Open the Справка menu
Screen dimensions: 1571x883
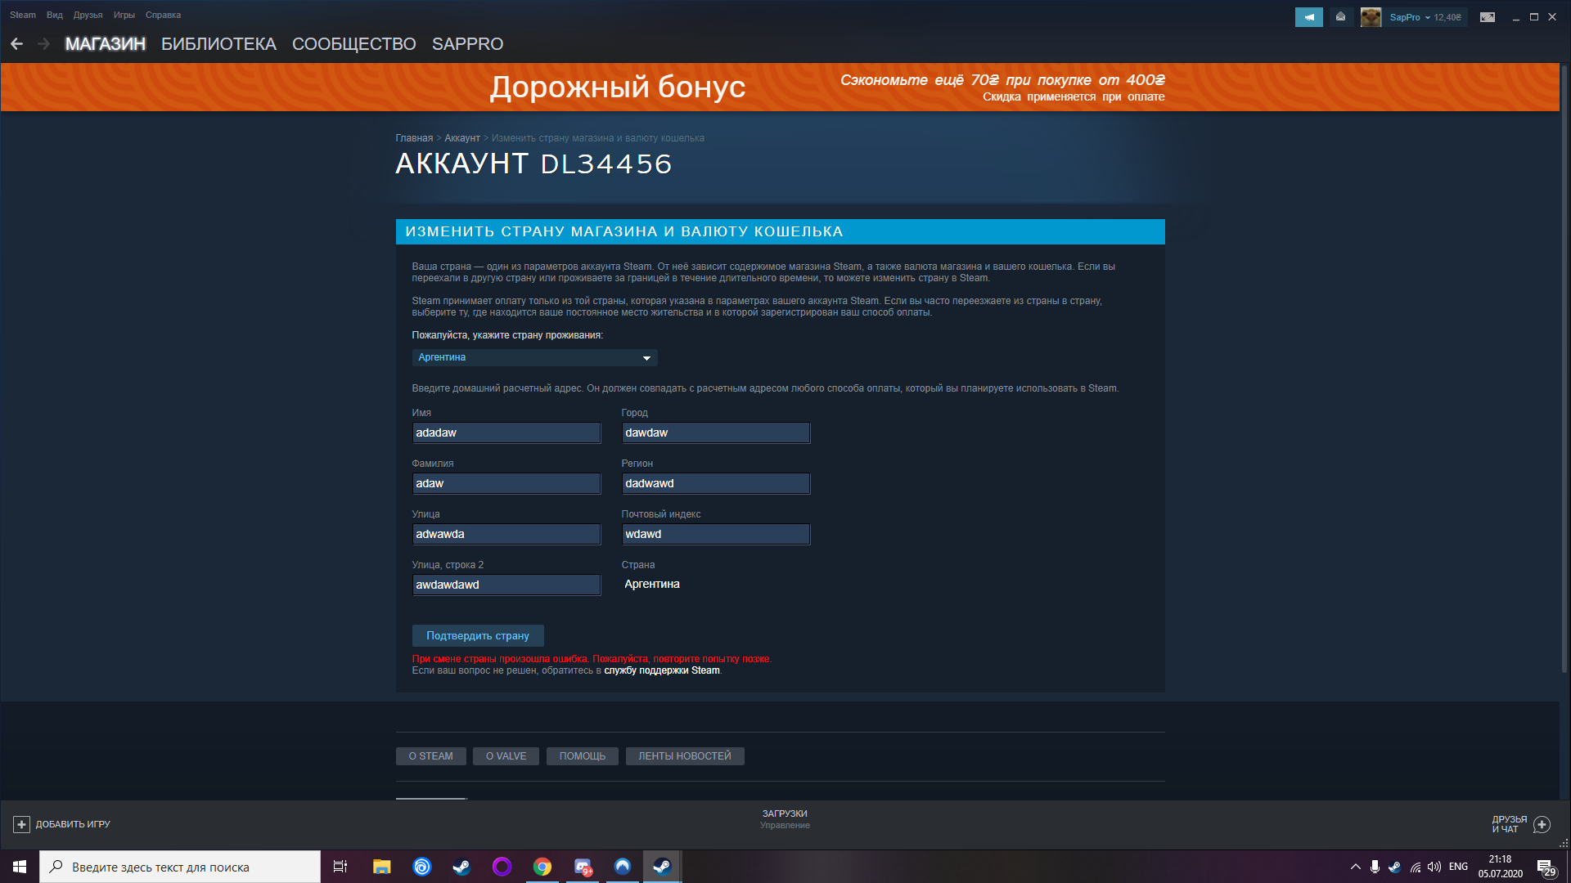click(x=163, y=15)
